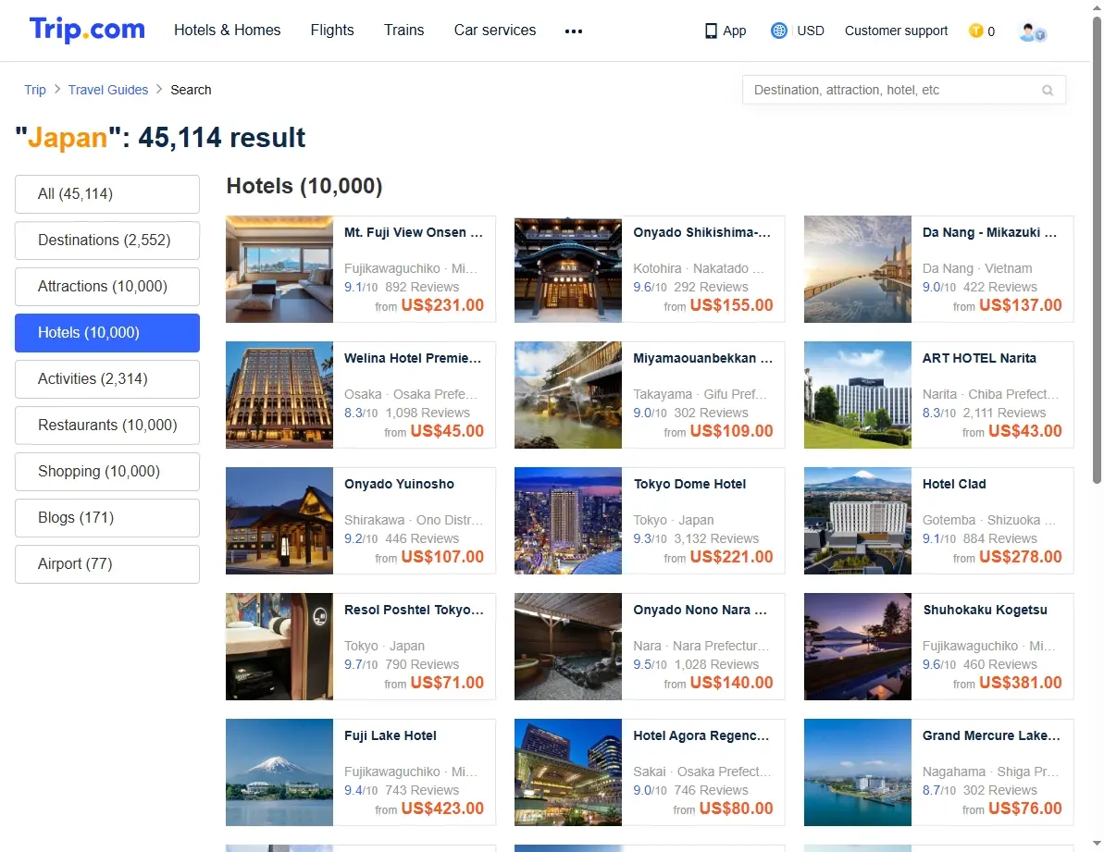
Task: Click the search magnifier icon
Action: coord(1048,90)
